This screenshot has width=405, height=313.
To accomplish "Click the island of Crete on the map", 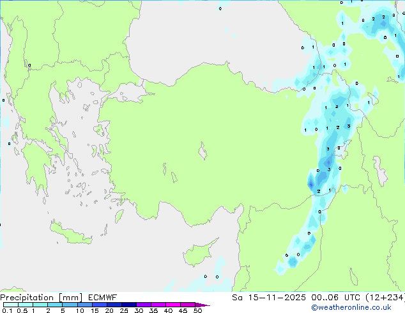I will point(70,234).
